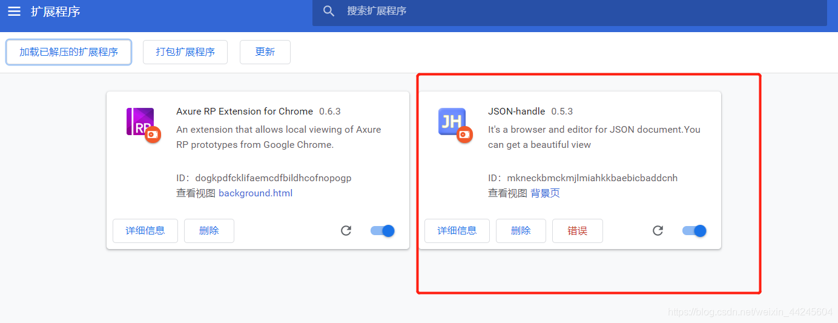Click the JSON-handle description text
The image size is (838, 323).
point(594,137)
